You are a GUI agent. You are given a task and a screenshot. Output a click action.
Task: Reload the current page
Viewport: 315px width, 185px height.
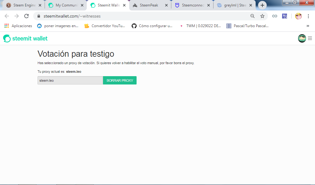pos(26,16)
